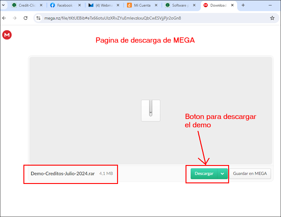Screen dimensions: 281x217
Task: Click the green Descargar button
Action: [204, 174]
